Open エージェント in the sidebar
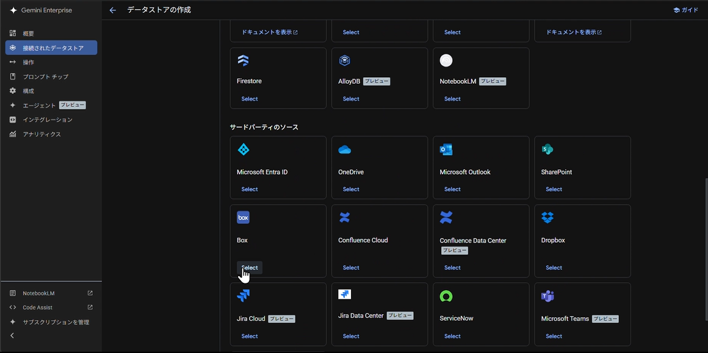This screenshot has height=353, width=708. click(x=39, y=106)
